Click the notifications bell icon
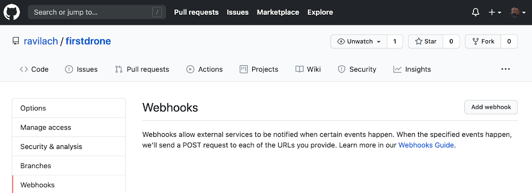Image resolution: width=532 pixels, height=193 pixels. [476, 13]
